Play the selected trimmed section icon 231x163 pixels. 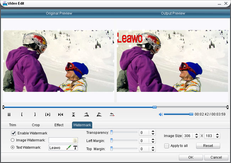tap(48, 114)
